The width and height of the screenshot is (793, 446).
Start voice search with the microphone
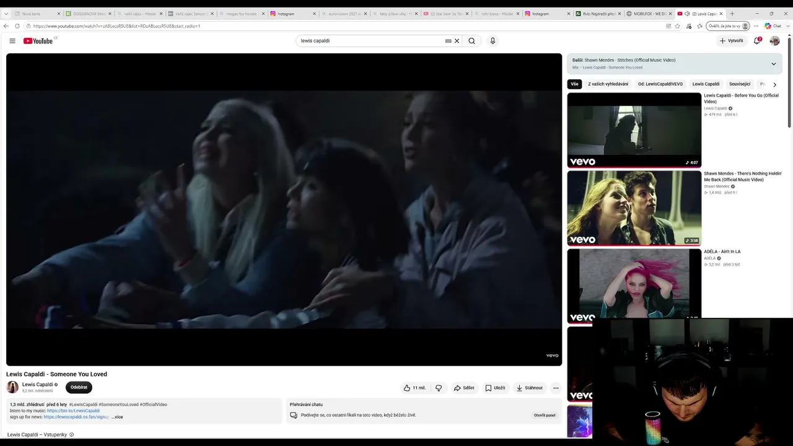493,41
